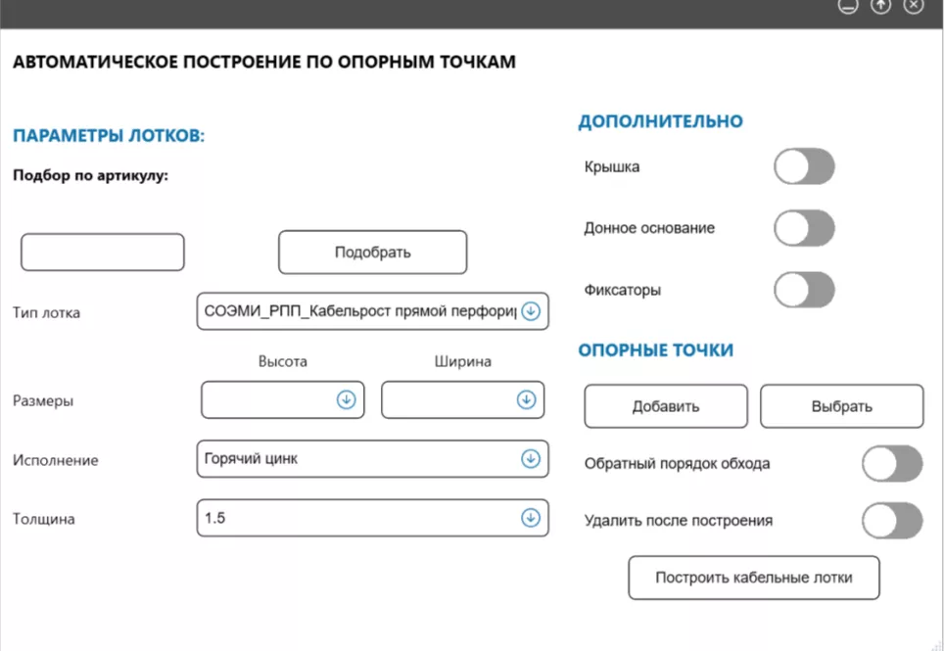Enable the Донное основание option

803,227
